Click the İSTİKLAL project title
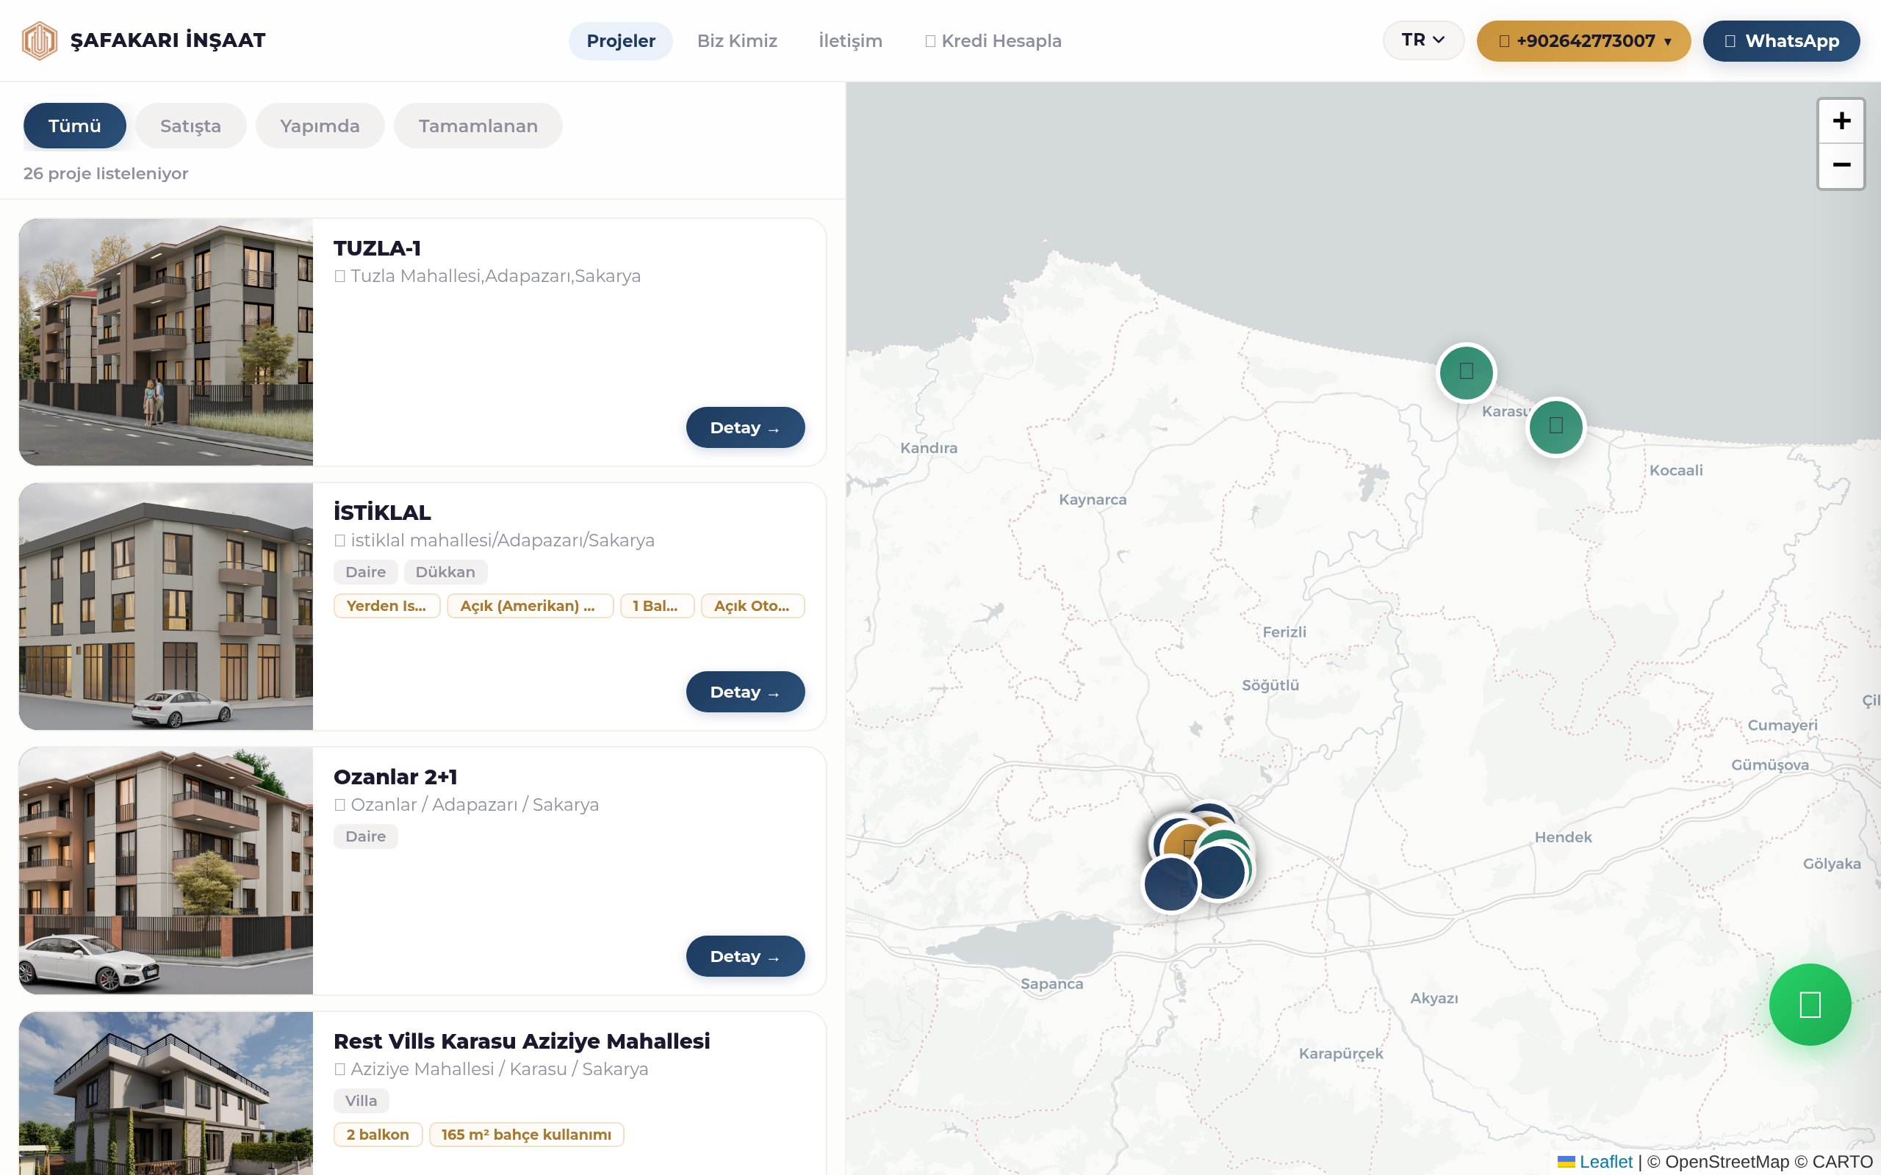Screen dimensions: 1881x1175 click(x=381, y=512)
